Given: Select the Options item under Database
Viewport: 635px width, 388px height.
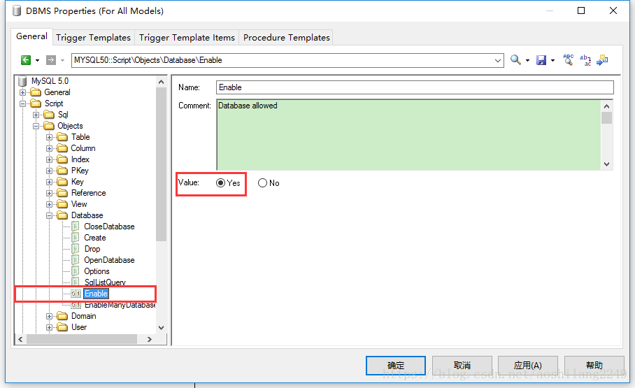Looking at the screenshot, I should point(97,271).
